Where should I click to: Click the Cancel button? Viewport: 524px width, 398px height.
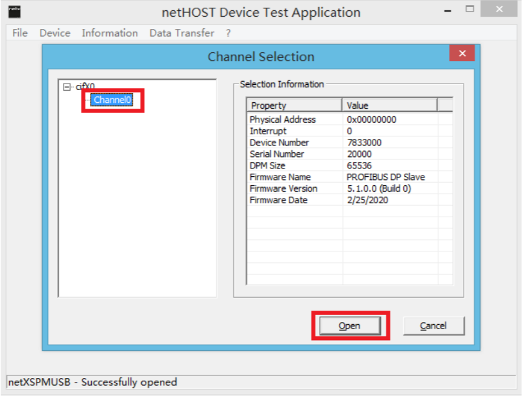tap(435, 327)
